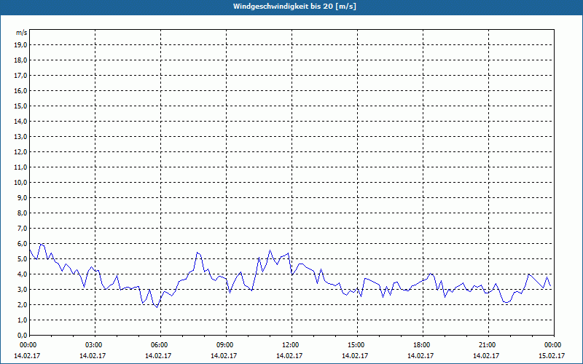The width and height of the screenshot is (583, 364).
Task: Select the 7,0 y-axis value
Action: [x=22, y=228]
